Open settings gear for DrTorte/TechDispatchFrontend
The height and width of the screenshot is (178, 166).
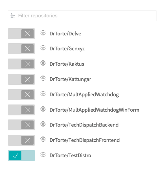point(43,139)
